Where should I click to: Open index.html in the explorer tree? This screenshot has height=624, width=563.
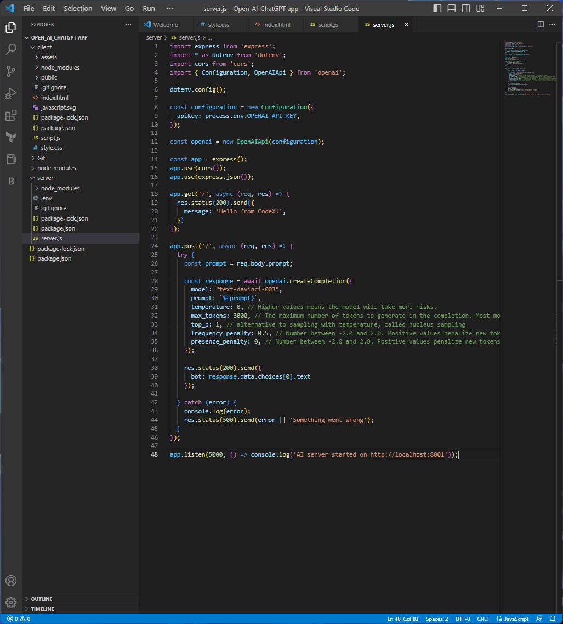click(x=81, y=98)
